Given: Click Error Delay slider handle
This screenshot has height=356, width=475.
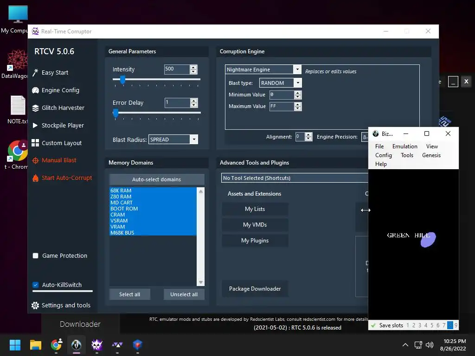Looking at the screenshot, I should (116, 113).
